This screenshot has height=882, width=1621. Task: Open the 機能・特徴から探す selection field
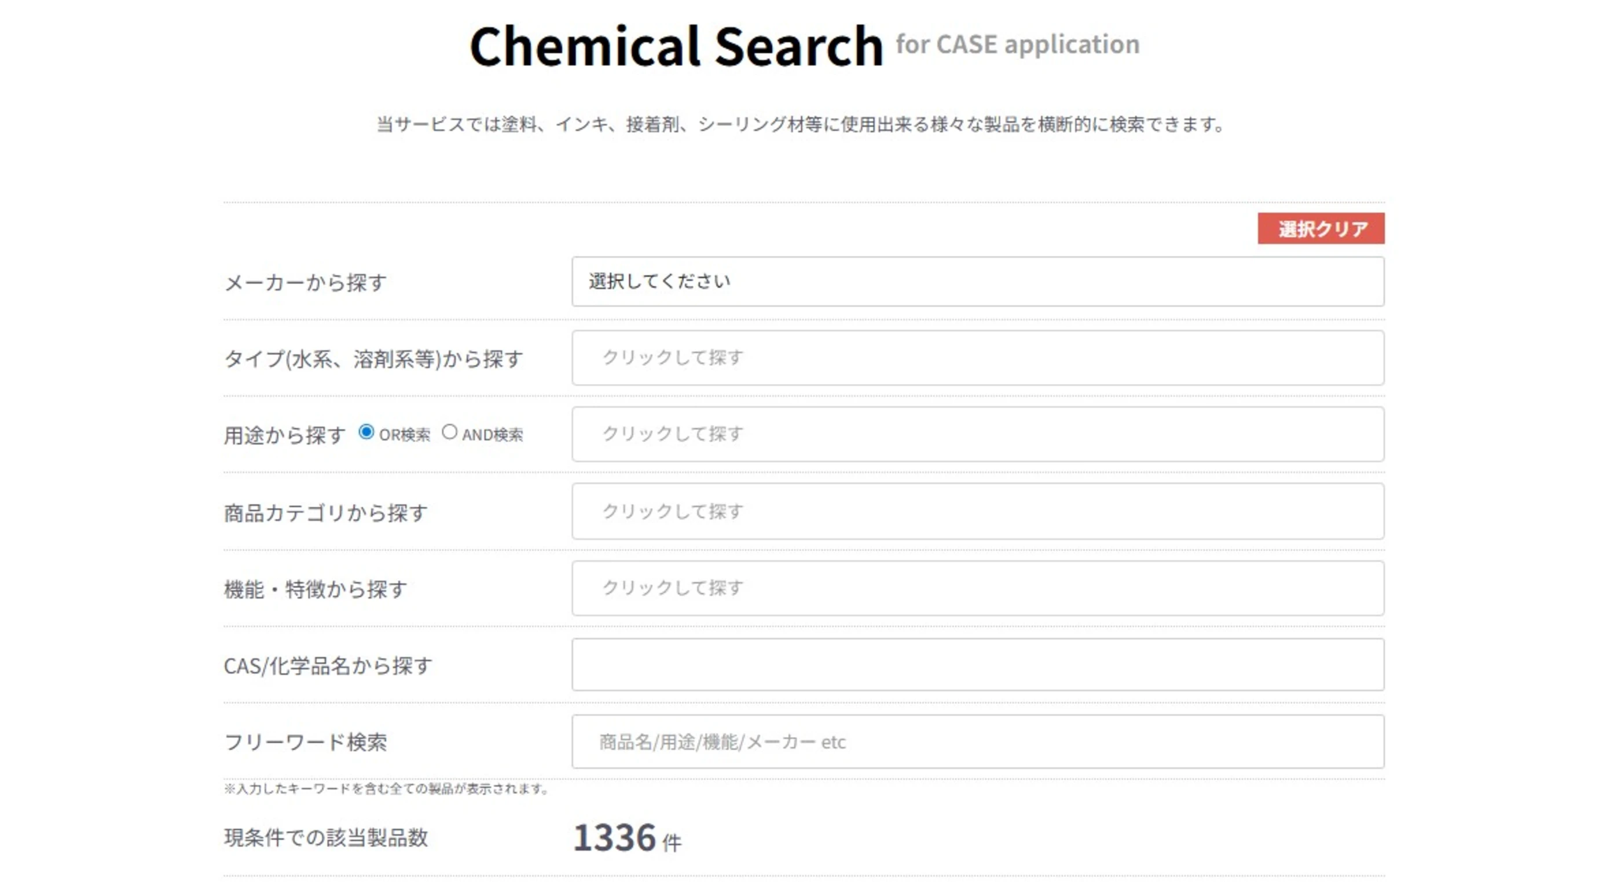pos(977,588)
